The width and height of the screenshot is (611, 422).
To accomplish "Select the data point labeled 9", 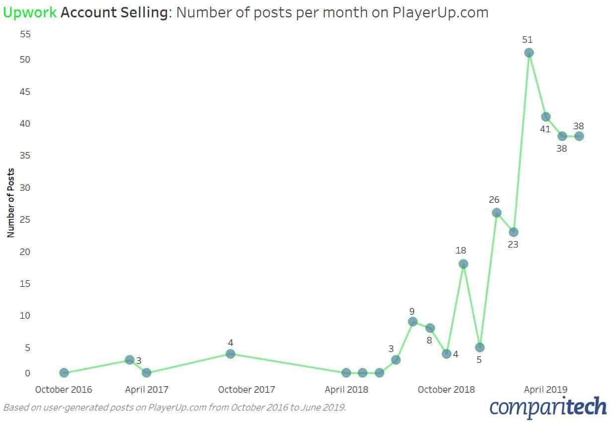I will click(x=412, y=322).
